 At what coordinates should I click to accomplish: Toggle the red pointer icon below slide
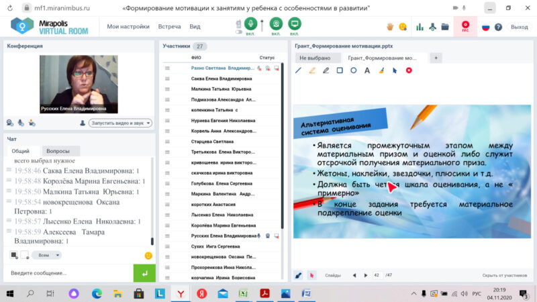point(311,275)
